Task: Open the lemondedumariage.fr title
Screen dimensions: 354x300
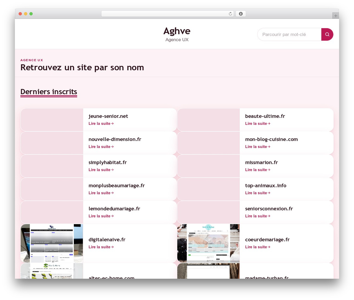Action: pos(114,209)
